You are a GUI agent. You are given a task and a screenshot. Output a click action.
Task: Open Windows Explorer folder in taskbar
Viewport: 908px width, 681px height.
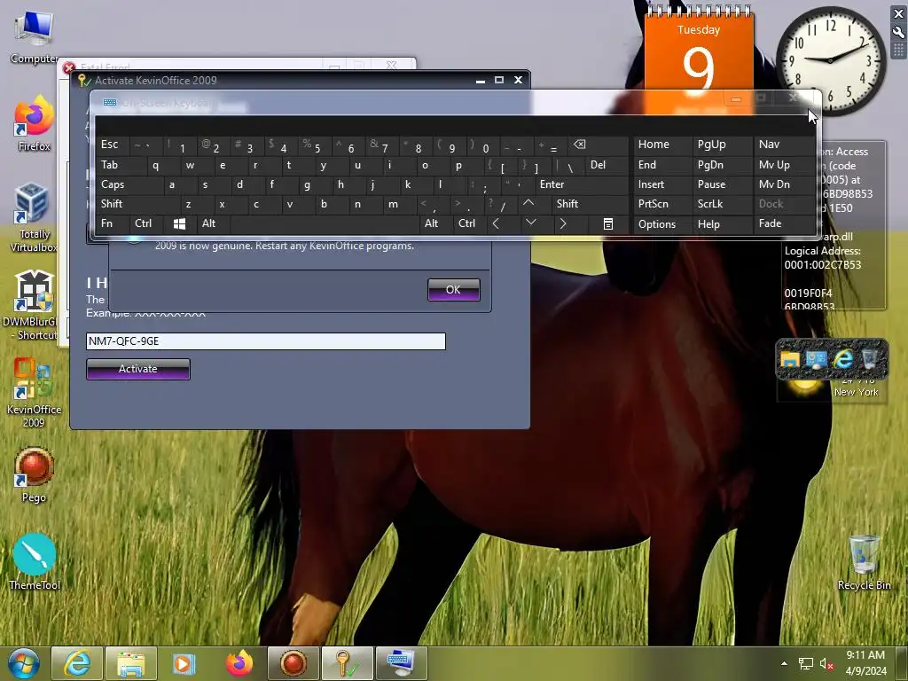[x=131, y=663]
